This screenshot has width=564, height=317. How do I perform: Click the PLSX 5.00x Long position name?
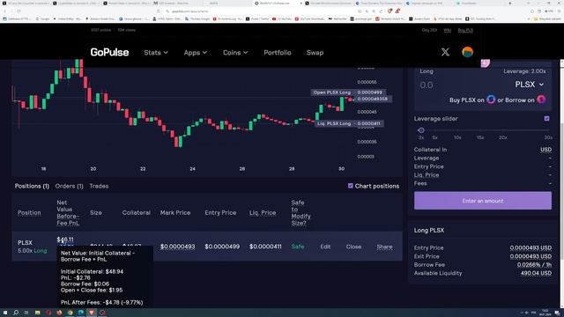tap(32, 247)
